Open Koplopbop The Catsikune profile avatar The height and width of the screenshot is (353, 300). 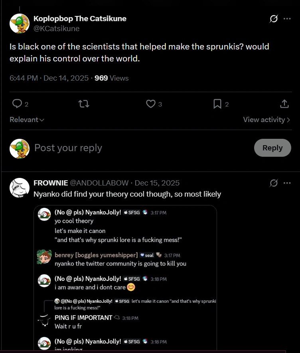(19, 23)
